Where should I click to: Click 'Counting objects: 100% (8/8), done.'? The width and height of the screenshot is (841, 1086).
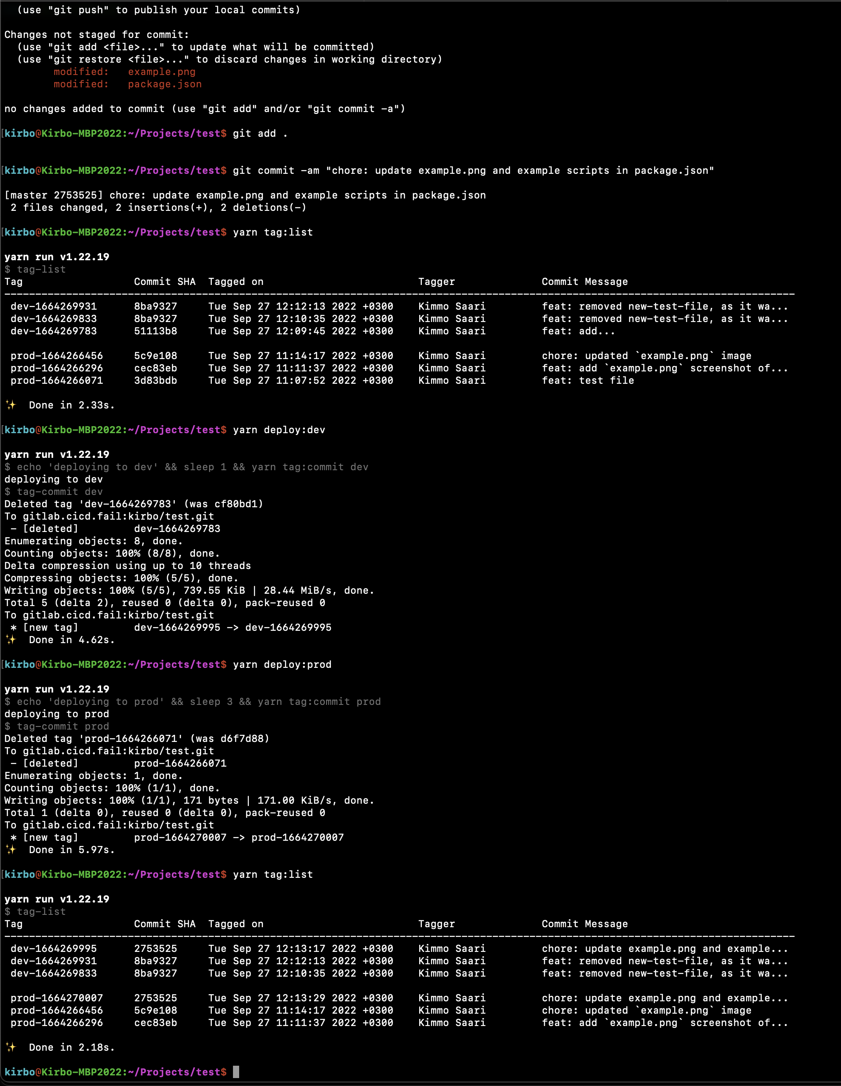pos(112,554)
